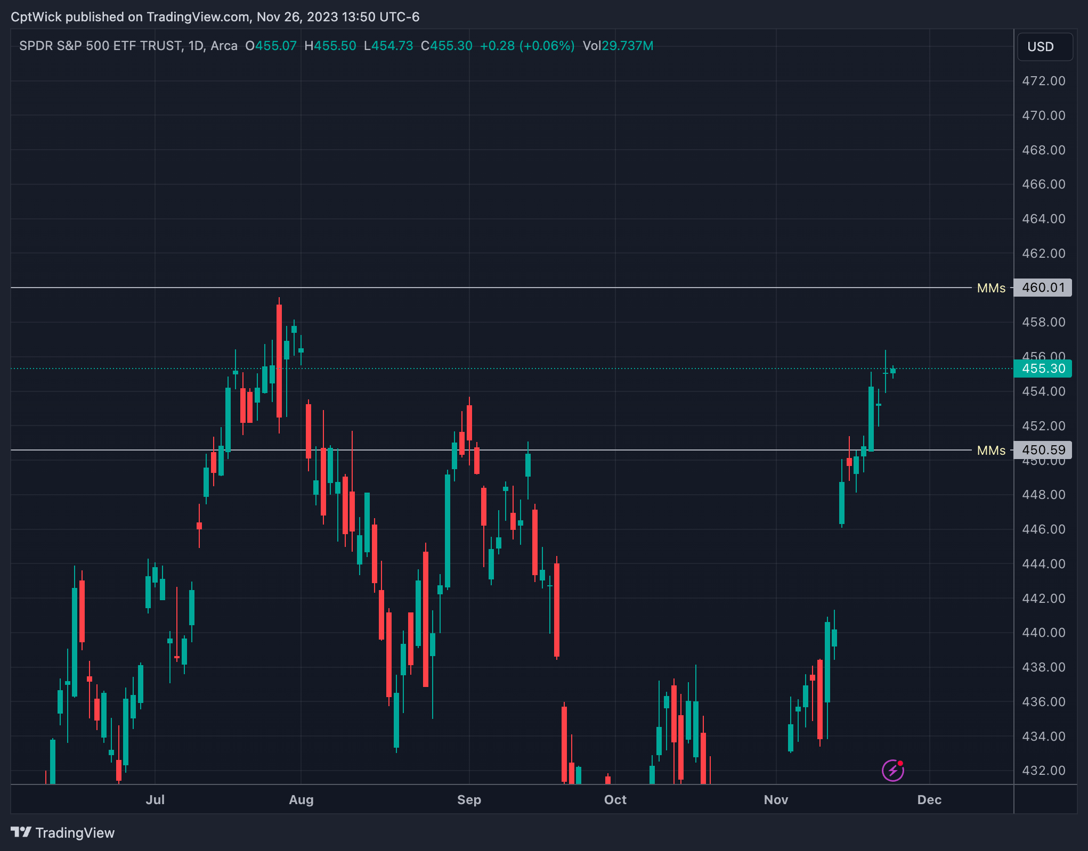The image size is (1088, 851).
Task: Click the 460.01 MMs price label
Action: click(1043, 288)
